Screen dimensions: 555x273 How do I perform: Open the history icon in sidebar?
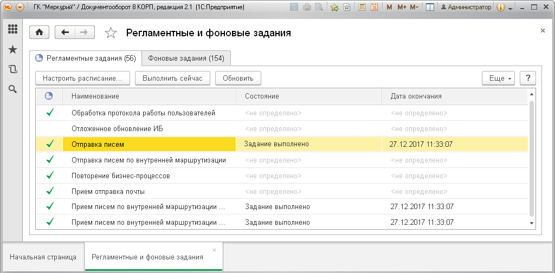click(x=13, y=69)
